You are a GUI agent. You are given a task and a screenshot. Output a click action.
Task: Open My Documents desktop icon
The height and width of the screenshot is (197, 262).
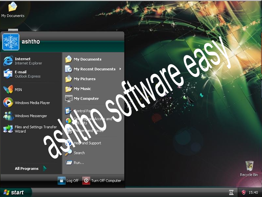pos(13,7)
